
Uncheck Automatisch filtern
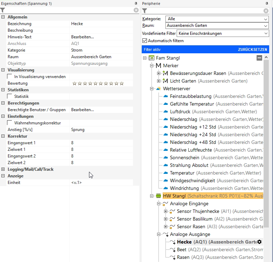pos(145,41)
